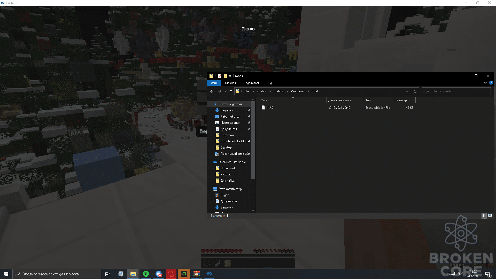The image size is (496, 279).
Task: Open recent locations dropdown arrow
Action: tap(226, 91)
